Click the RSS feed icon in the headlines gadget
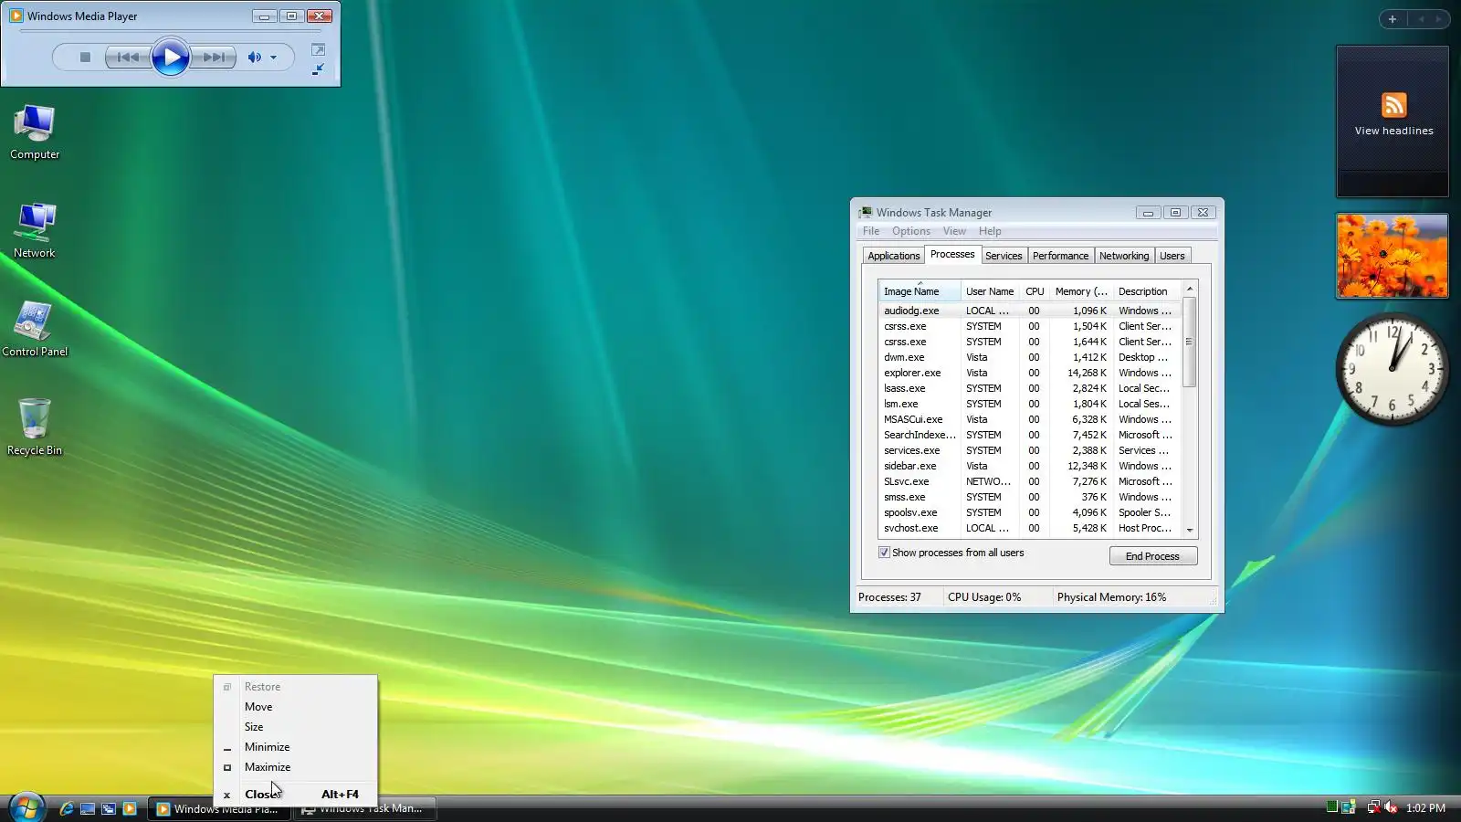This screenshot has width=1461, height=822. (x=1393, y=105)
